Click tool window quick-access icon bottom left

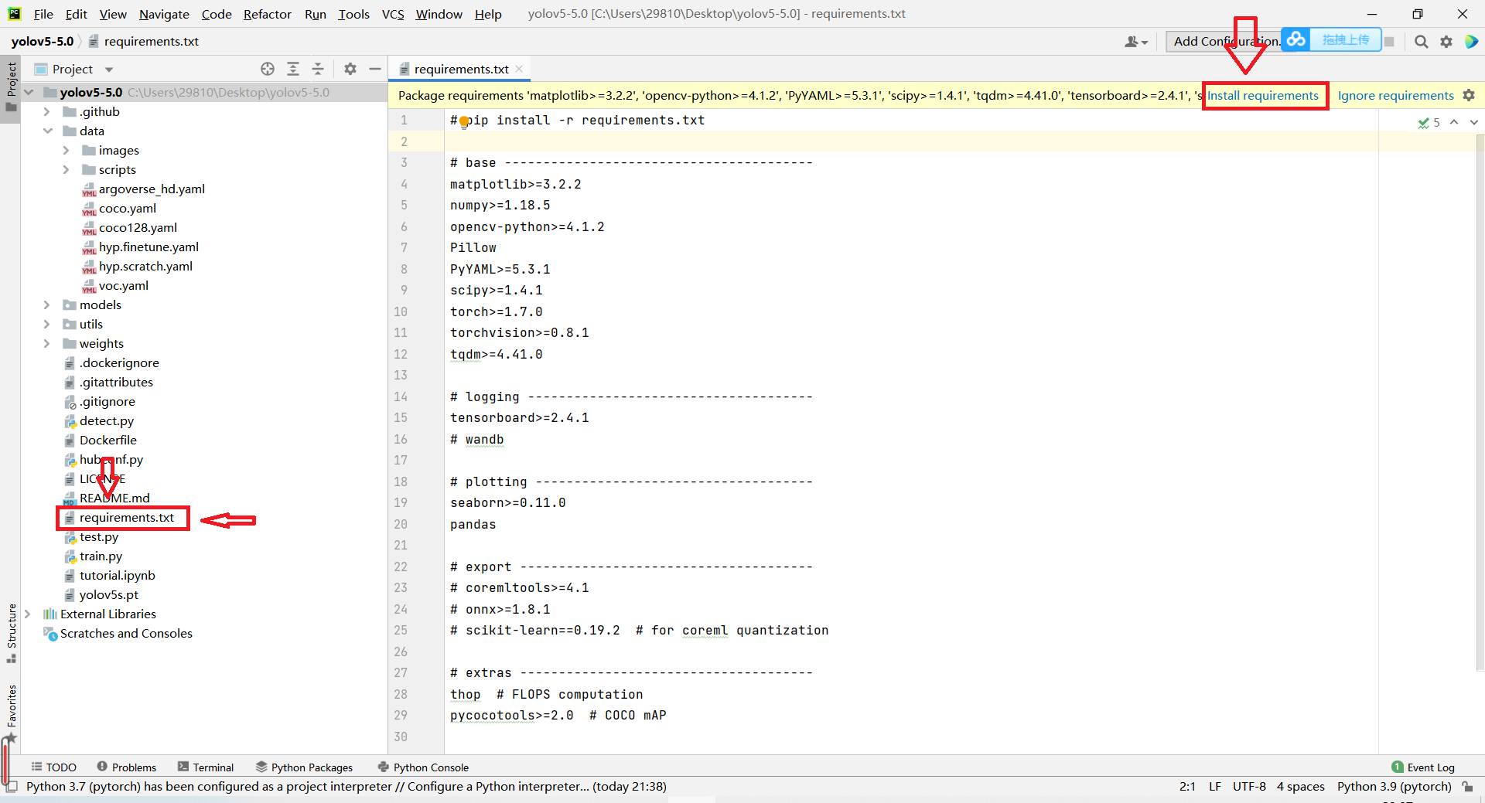click(12, 787)
